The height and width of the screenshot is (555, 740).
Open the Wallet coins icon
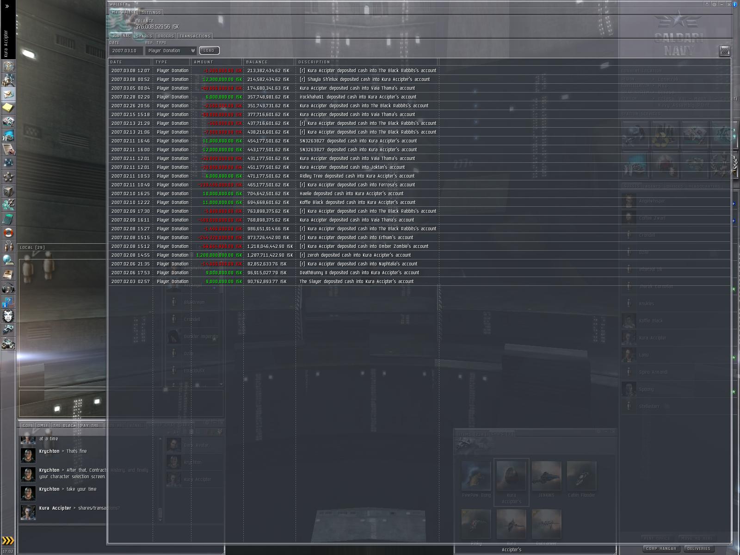pos(8,205)
